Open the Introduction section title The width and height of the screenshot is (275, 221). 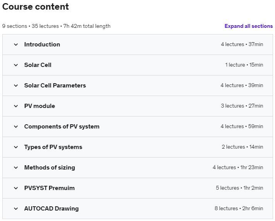42,45
